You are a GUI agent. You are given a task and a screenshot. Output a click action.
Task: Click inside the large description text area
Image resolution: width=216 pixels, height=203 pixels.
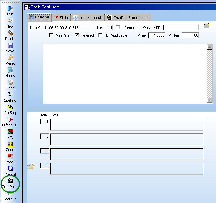(125, 74)
